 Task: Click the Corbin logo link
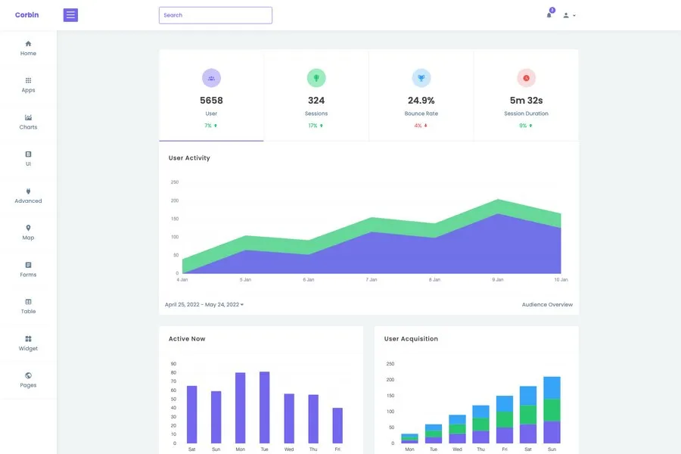[x=26, y=15]
